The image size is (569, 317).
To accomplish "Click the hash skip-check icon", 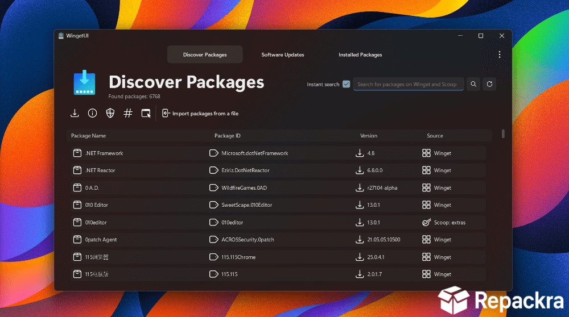I will [x=128, y=114].
